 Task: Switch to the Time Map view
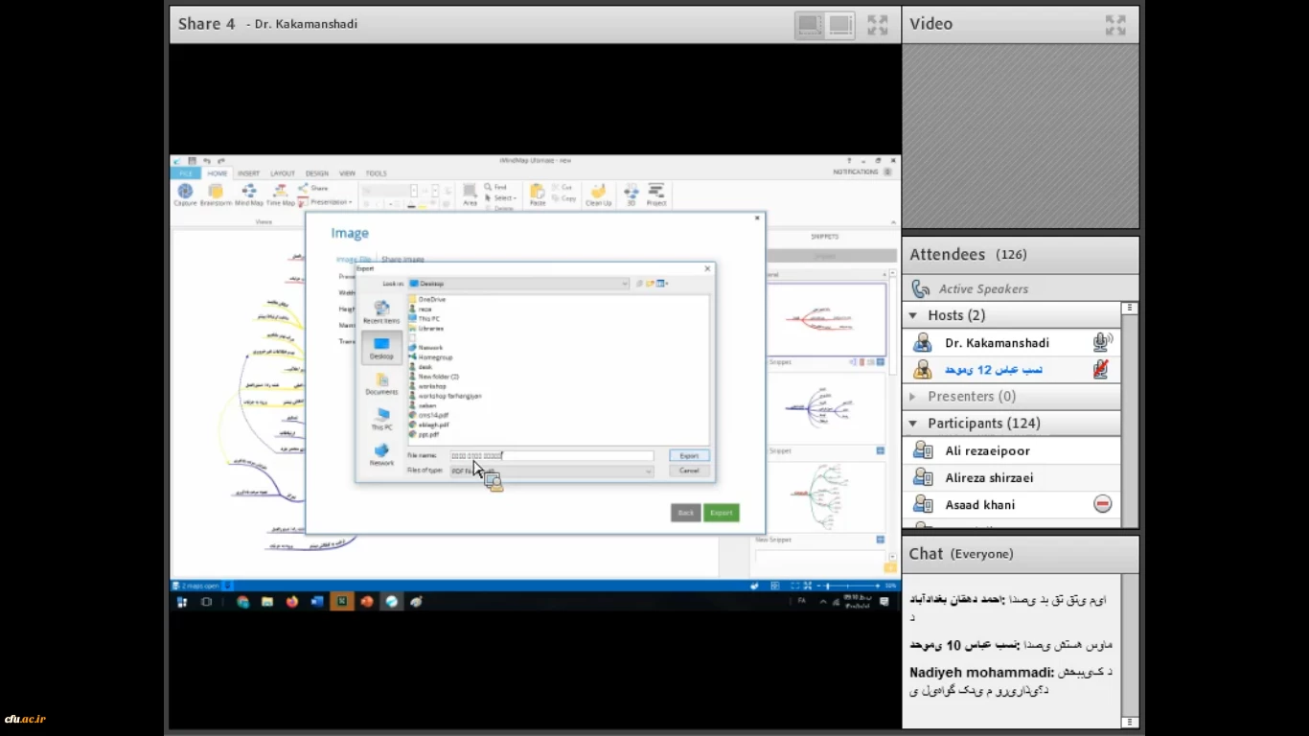280,194
